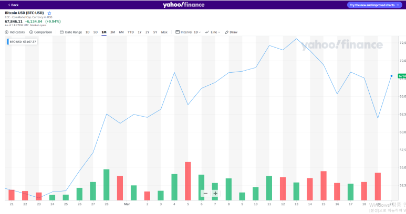Select the Max range
This screenshot has height=214, width=406.
164,32
